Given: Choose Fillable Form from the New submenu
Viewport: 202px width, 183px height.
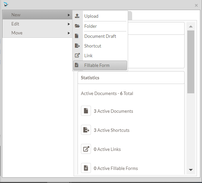Looking at the screenshot, I should tap(97, 65).
